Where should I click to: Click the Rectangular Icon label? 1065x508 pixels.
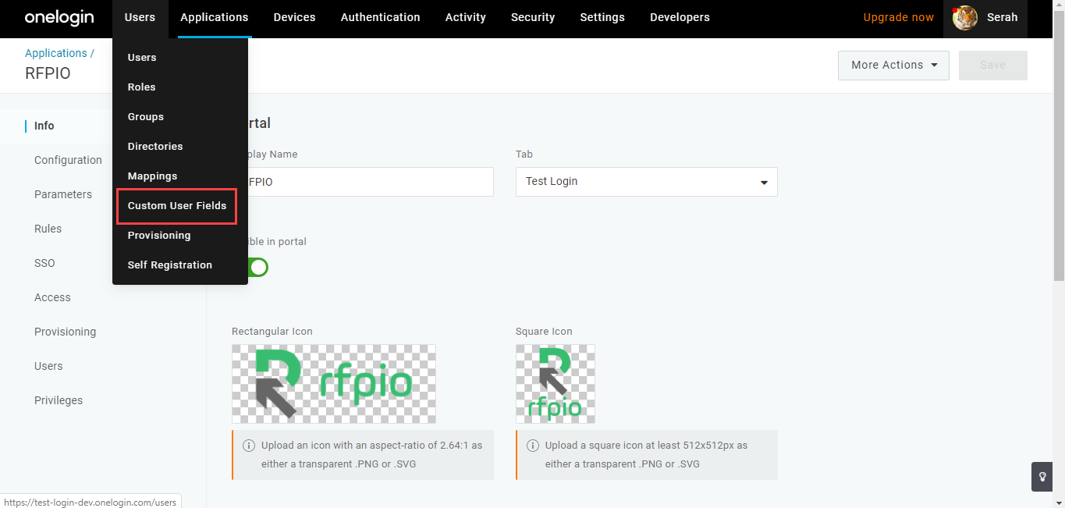272,332
